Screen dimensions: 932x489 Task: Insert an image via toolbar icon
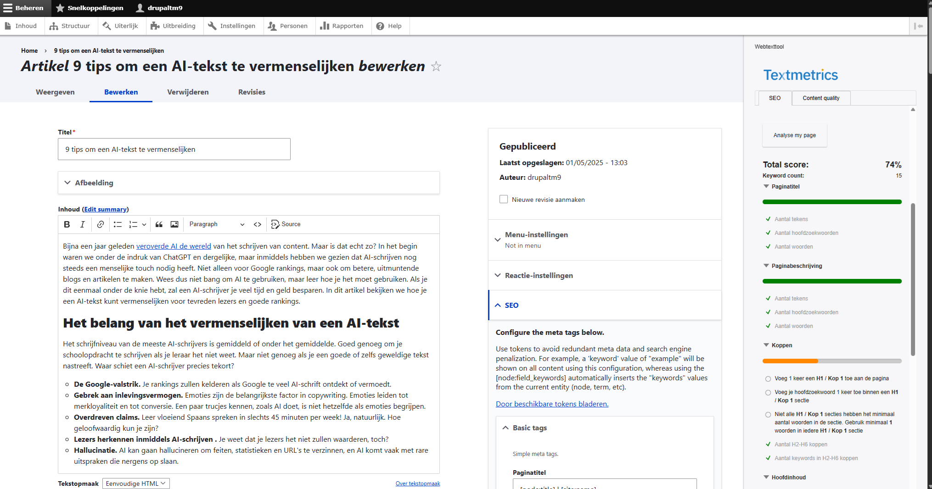pos(174,224)
